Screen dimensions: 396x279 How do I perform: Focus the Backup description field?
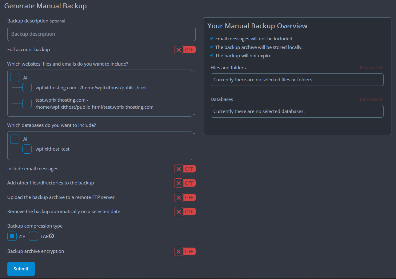click(102, 34)
